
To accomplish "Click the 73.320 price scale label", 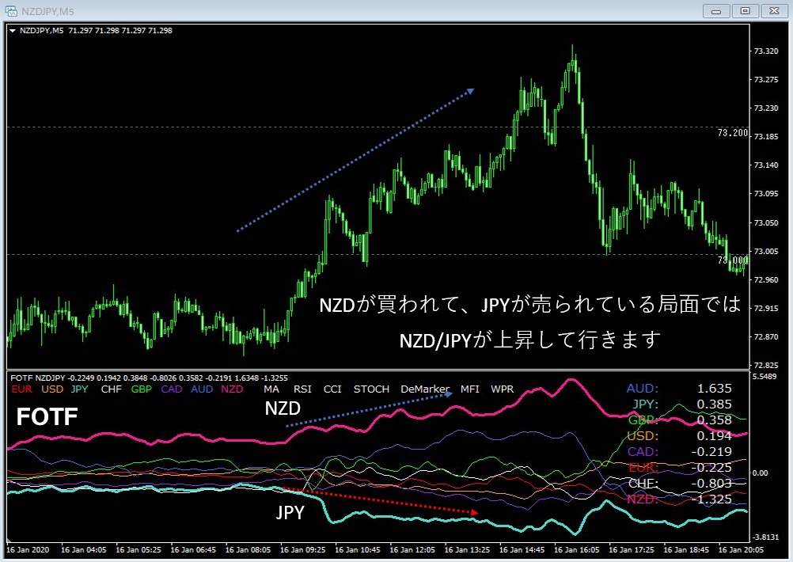I will (765, 51).
